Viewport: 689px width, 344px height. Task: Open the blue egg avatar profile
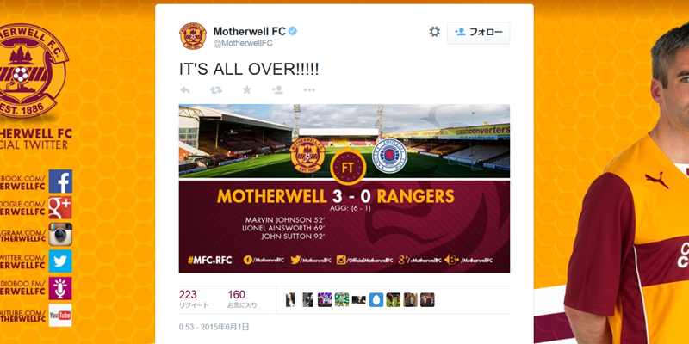pyautogui.click(x=376, y=299)
